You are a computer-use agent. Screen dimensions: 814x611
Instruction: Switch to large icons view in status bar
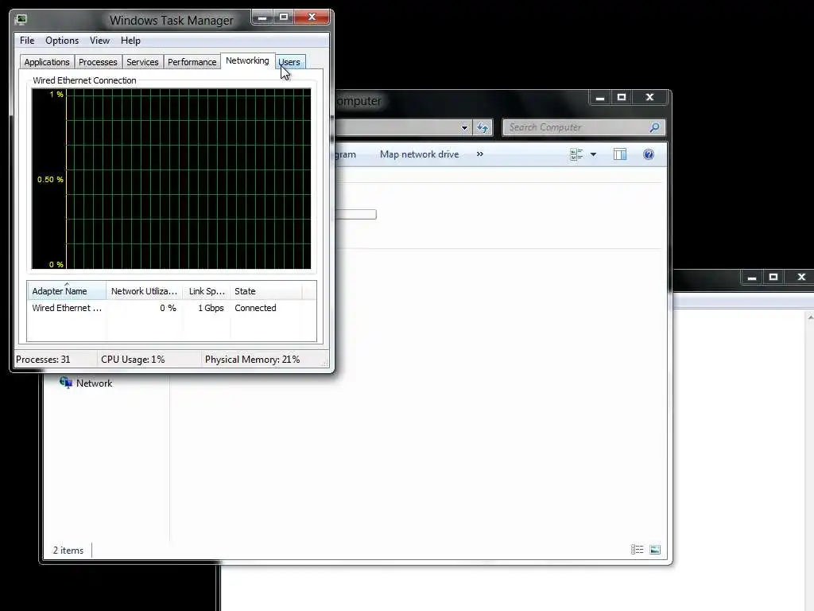[655, 550]
